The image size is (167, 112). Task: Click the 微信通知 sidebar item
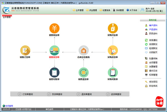[153, 40]
